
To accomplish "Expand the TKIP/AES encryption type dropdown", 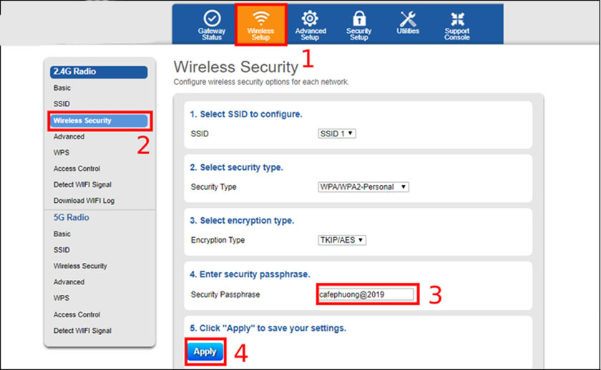I will pyautogui.click(x=342, y=240).
